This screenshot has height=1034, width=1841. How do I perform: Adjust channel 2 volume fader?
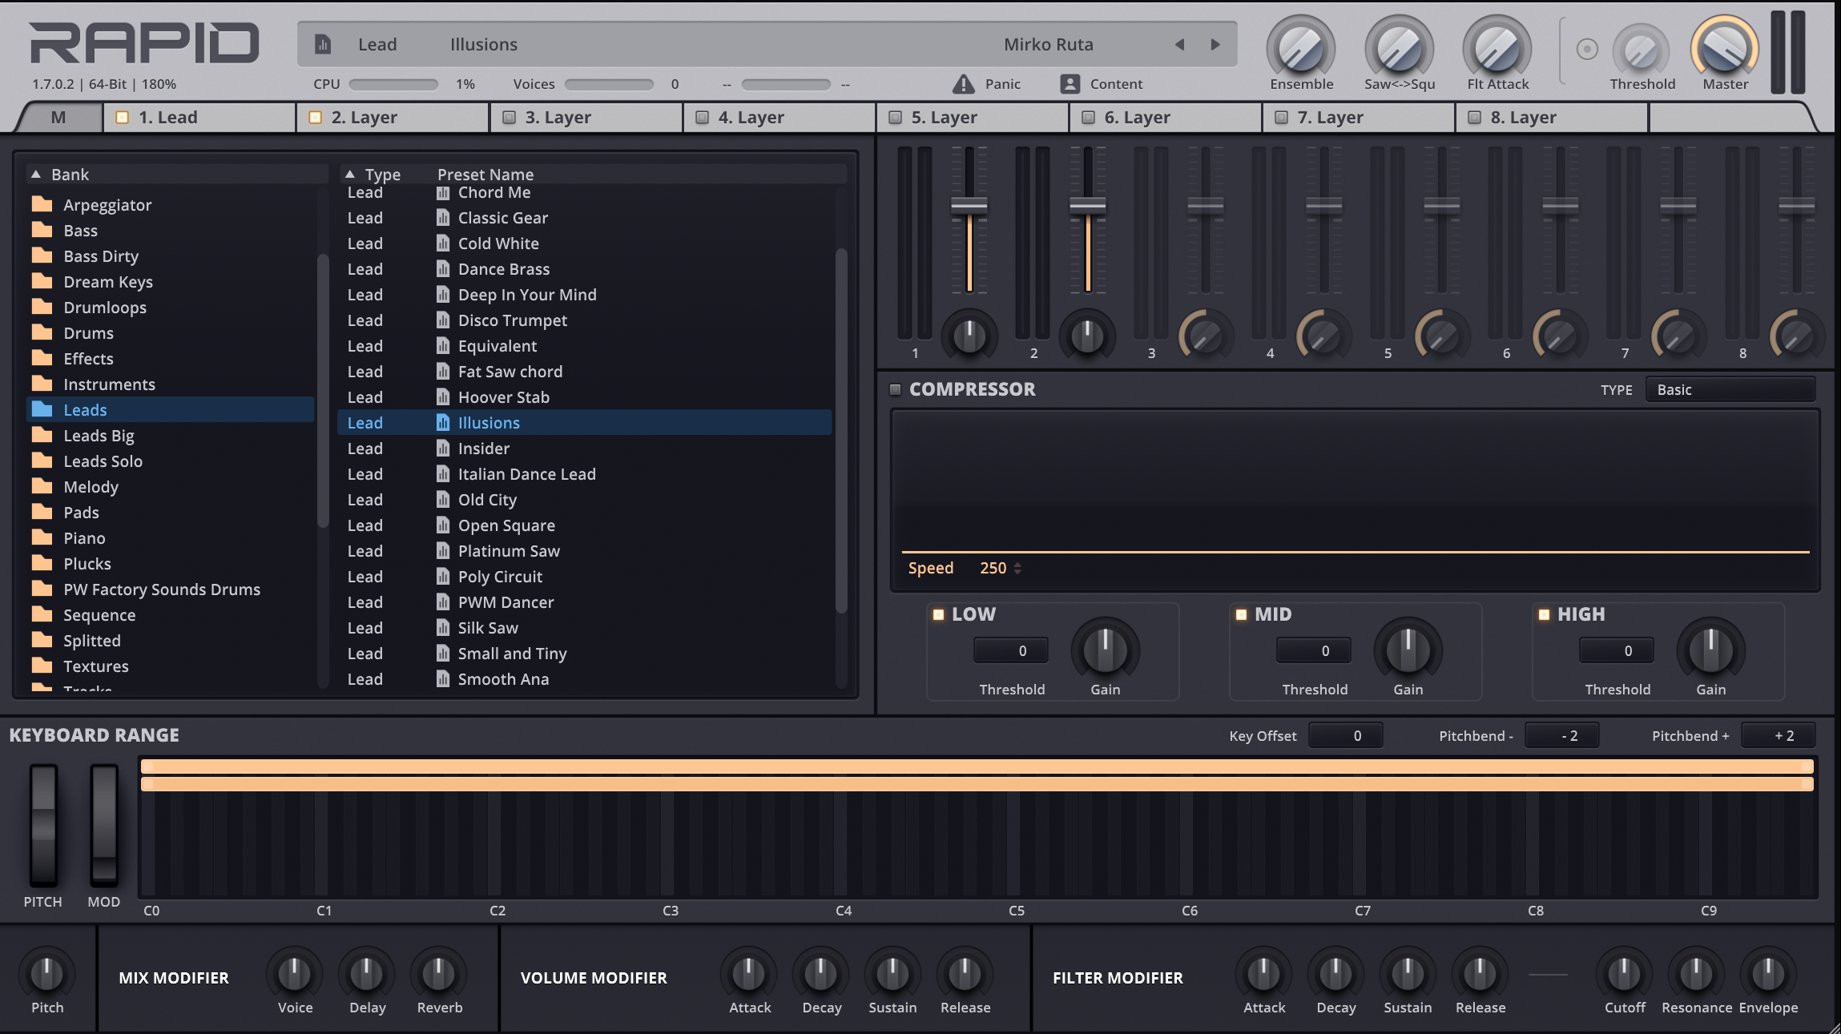[x=1088, y=205]
